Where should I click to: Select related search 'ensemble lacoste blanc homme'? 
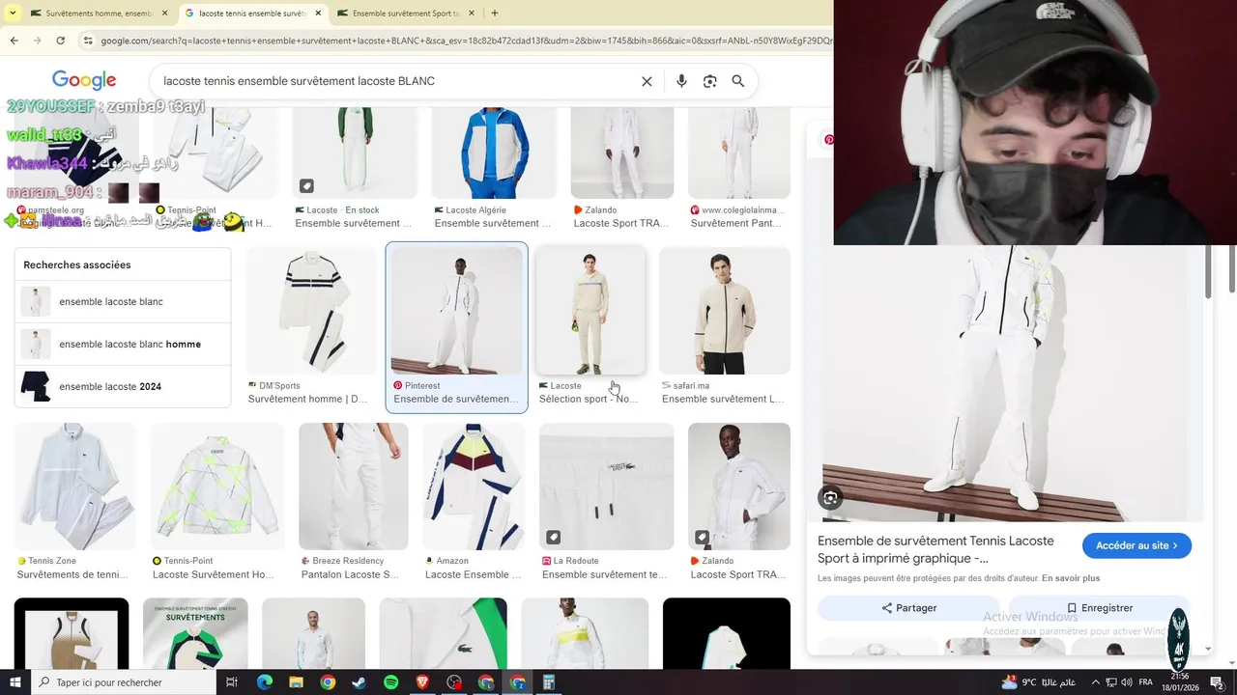click(123, 344)
